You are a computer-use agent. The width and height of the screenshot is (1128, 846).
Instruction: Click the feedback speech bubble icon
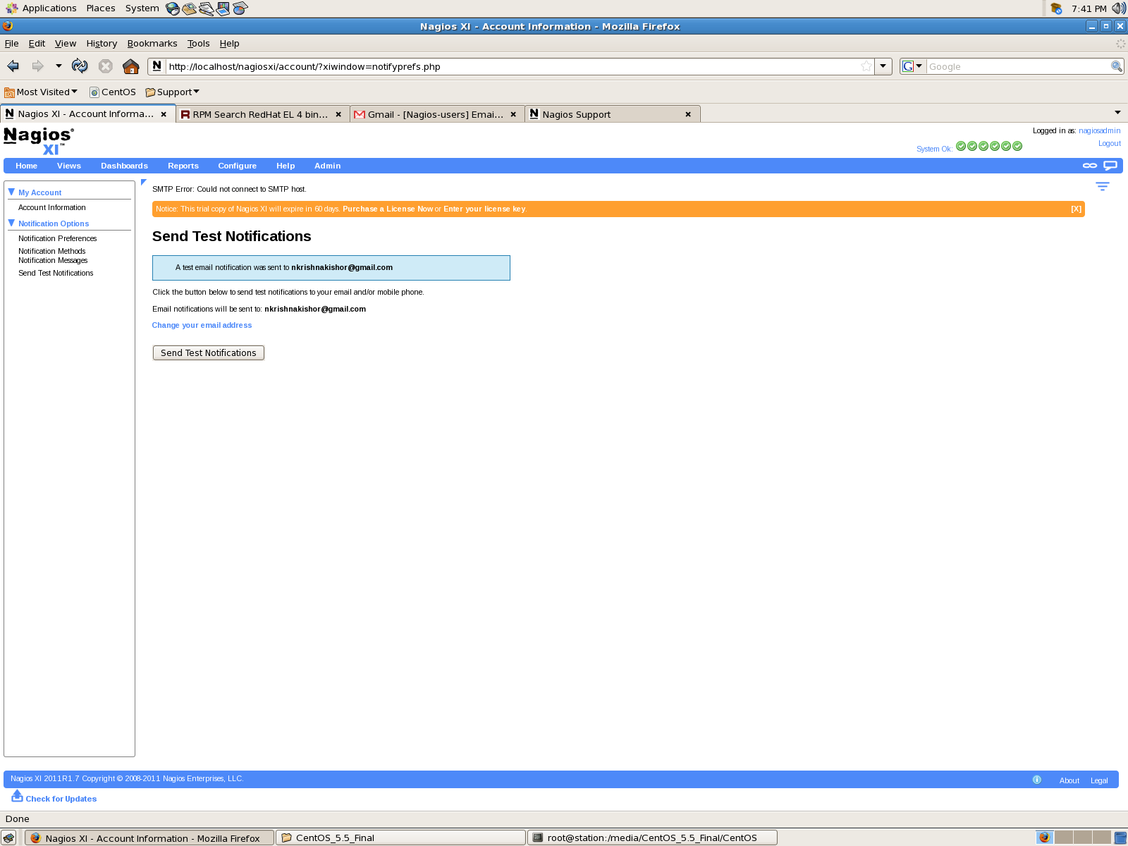1110,166
